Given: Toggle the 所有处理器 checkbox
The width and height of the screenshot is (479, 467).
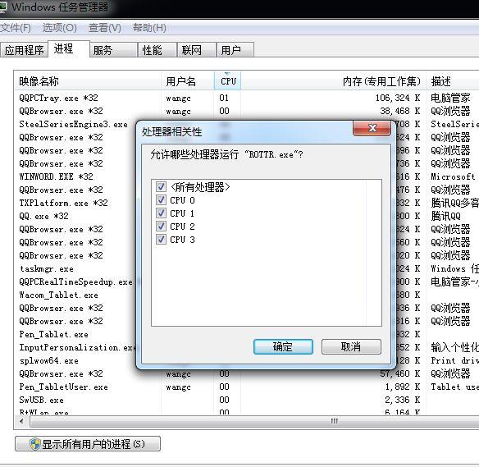Looking at the screenshot, I should click(x=161, y=187).
